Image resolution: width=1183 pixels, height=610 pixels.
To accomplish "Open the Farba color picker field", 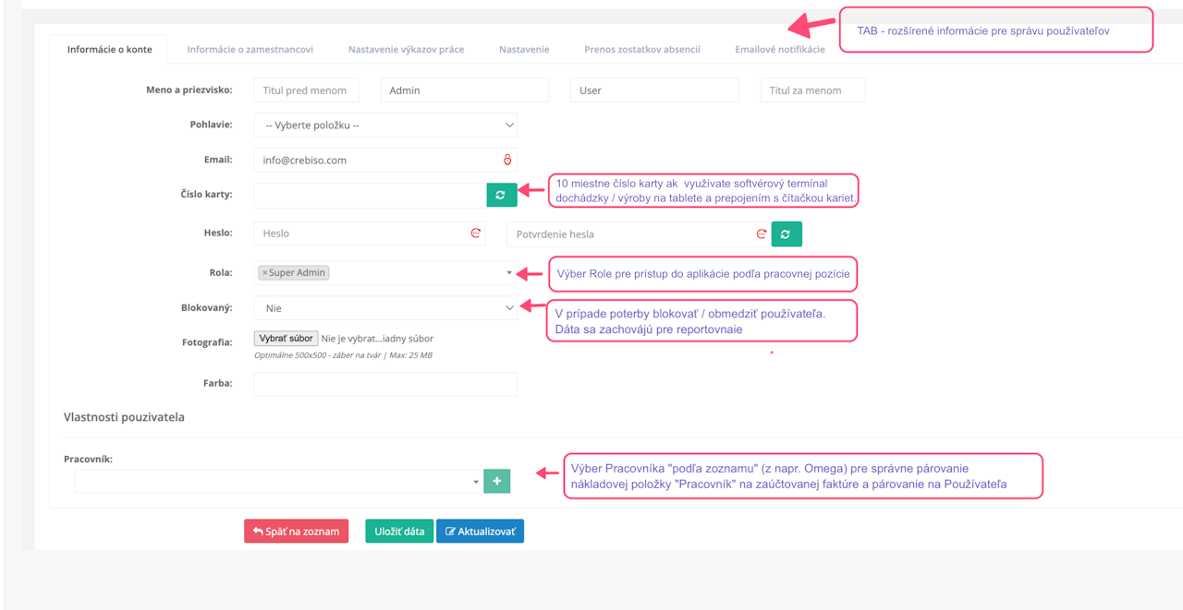I will 385,384.
